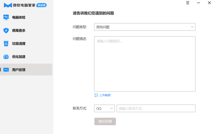Open the 其他问题 combo box
214x134 pixels.
click(x=145, y=27)
